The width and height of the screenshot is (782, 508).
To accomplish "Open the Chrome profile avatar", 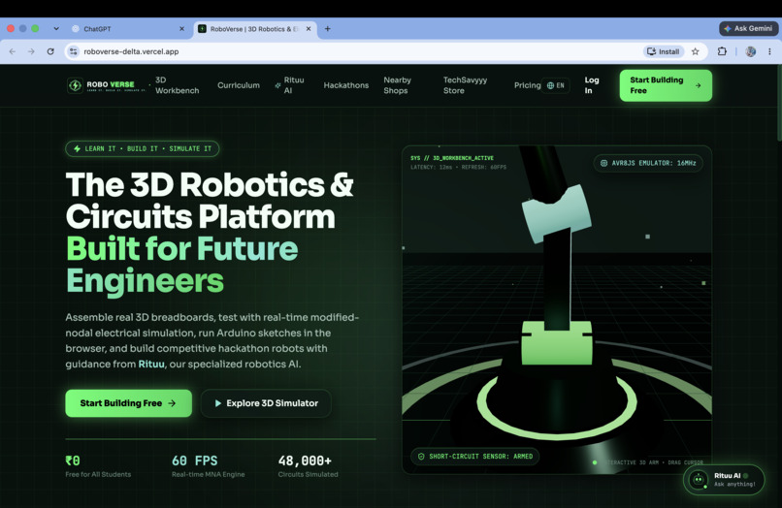I will [751, 51].
